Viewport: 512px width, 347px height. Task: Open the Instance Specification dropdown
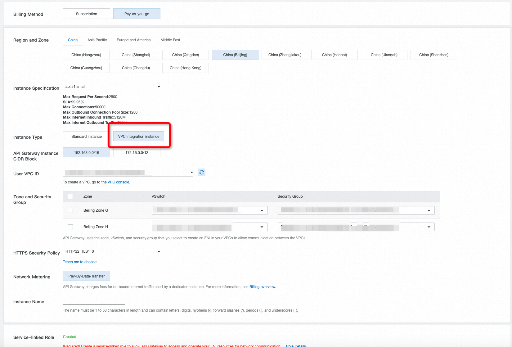pyautogui.click(x=159, y=87)
